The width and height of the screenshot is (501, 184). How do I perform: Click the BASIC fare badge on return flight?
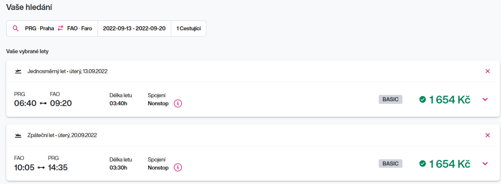pos(390,164)
